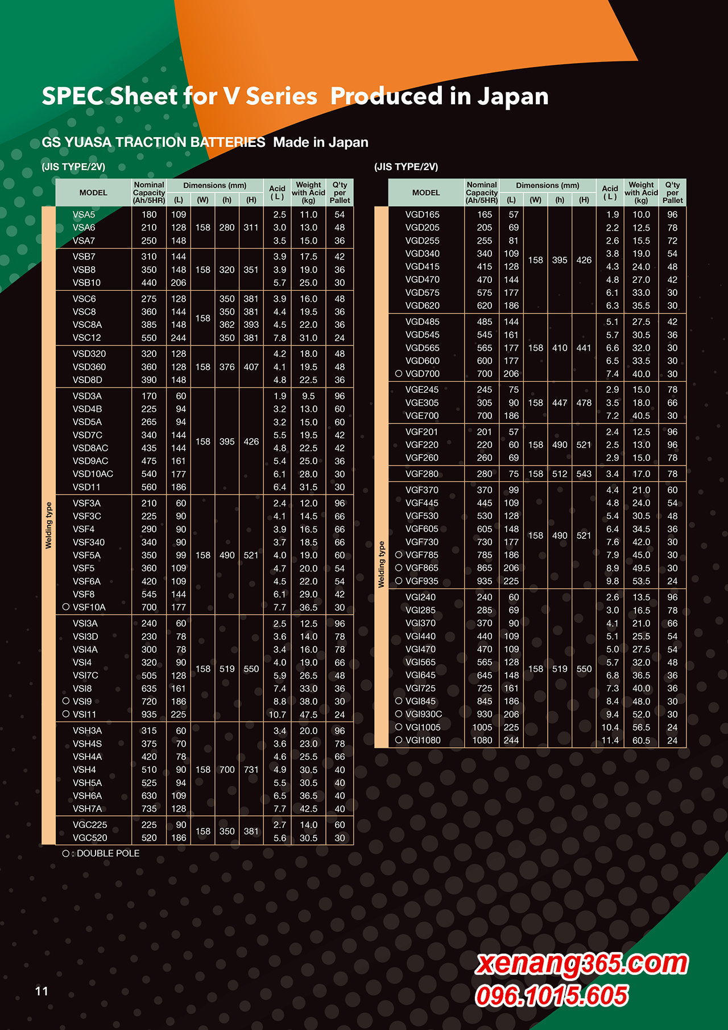The image size is (728, 1030).
Task: Click the VGF605 model name
Action: pyautogui.click(x=421, y=529)
